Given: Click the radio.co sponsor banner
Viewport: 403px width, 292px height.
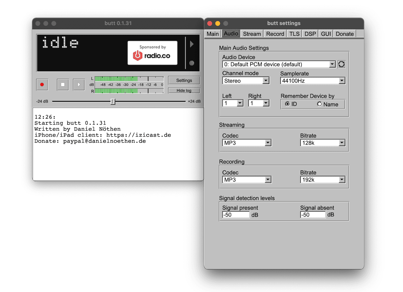Looking at the screenshot, I should (x=152, y=53).
